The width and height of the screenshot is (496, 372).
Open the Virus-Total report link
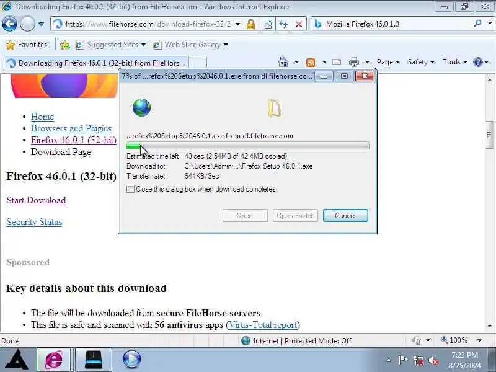pos(263,325)
